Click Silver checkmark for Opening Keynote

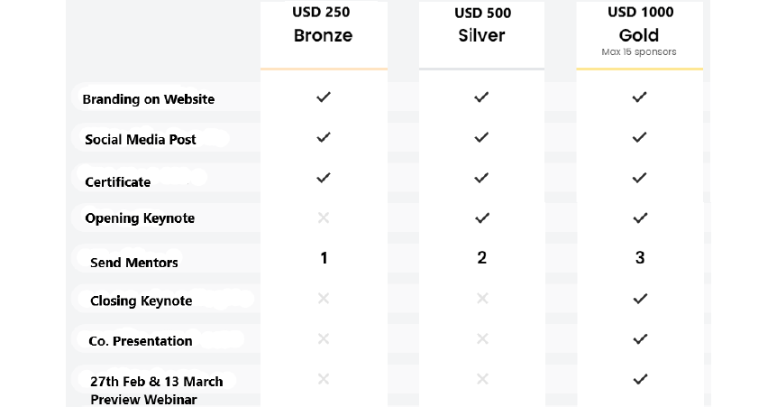click(x=482, y=217)
